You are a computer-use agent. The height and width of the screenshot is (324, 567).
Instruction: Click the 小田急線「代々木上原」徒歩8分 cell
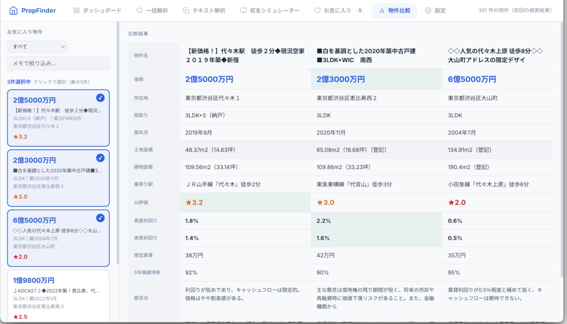click(488, 184)
